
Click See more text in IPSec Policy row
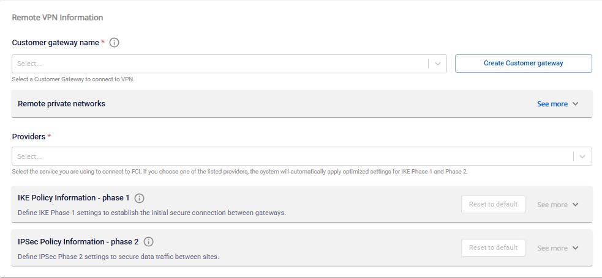(x=552, y=248)
